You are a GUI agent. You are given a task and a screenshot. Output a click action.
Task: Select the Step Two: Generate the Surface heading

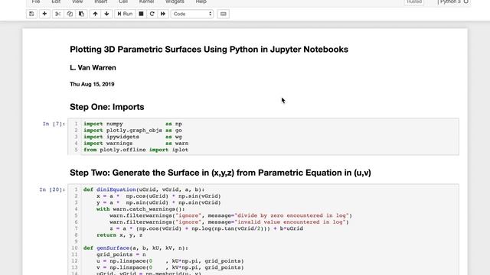pos(220,173)
